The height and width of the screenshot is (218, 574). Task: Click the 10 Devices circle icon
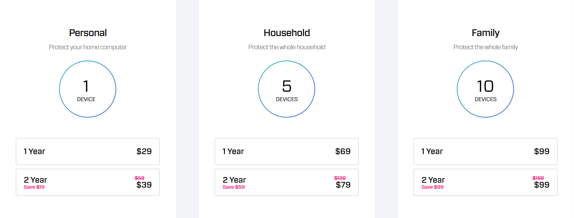pos(485,89)
